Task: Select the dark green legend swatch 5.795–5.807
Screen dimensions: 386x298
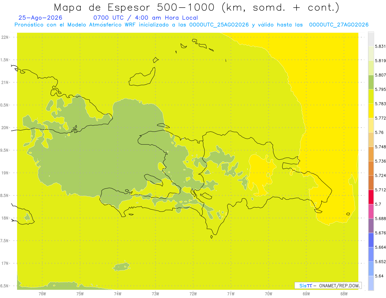Action: click(x=371, y=82)
